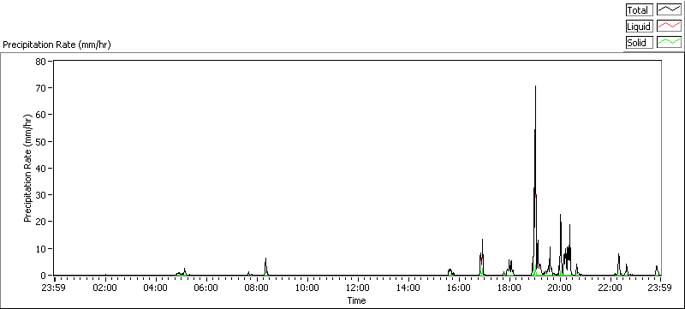
Task: Open the Liquid red line style swatch
Action: pyautogui.click(x=670, y=27)
